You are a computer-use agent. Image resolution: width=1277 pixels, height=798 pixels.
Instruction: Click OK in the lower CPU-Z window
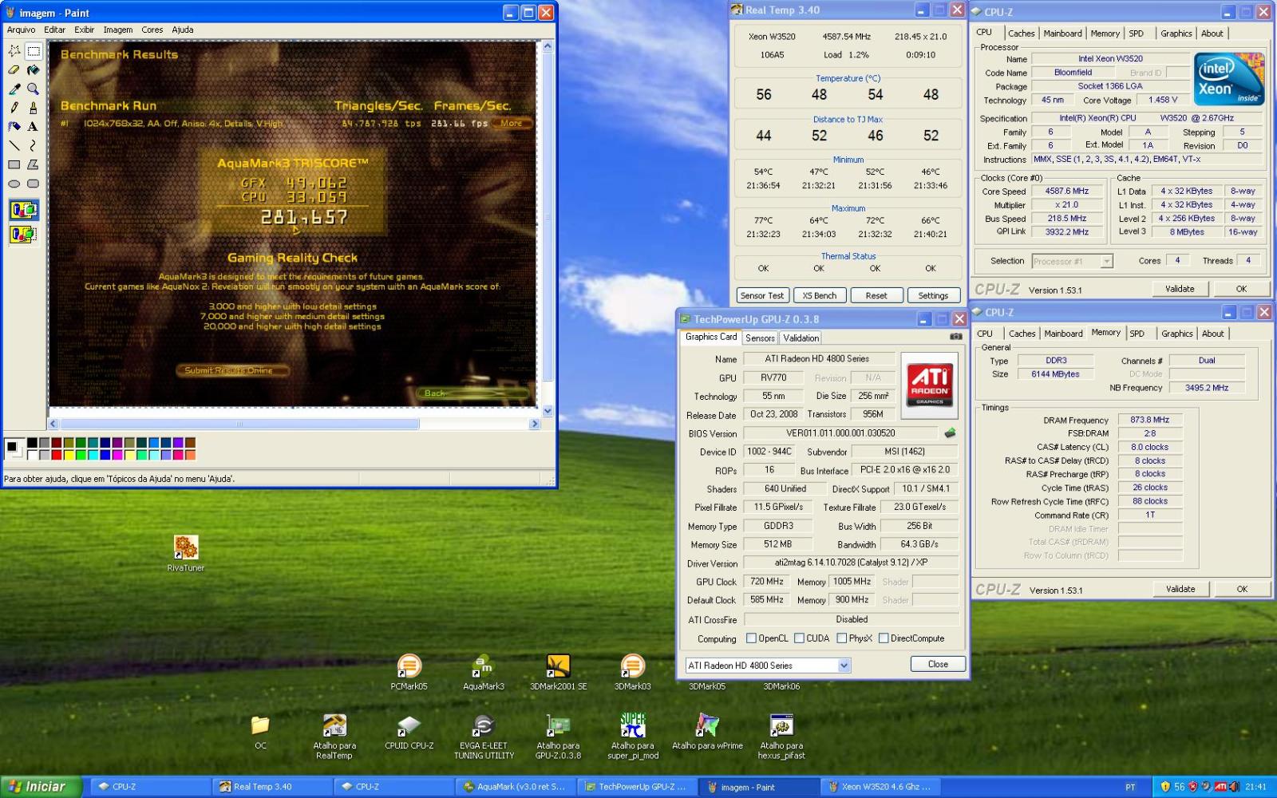pyautogui.click(x=1242, y=589)
